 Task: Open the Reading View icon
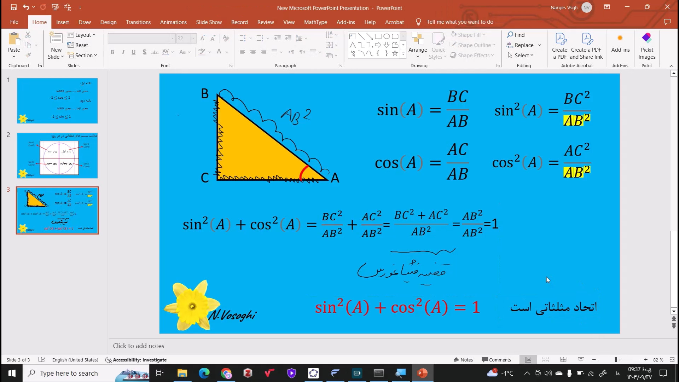563,360
